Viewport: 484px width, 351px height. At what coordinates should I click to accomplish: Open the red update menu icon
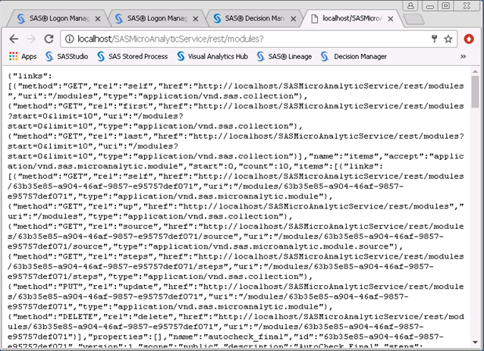(x=469, y=39)
